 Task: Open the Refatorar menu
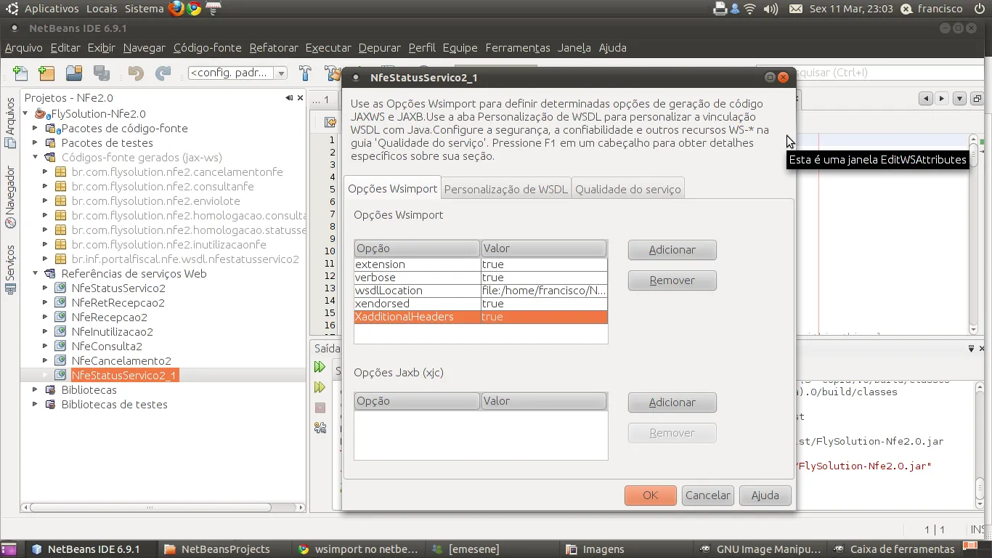point(274,48)
